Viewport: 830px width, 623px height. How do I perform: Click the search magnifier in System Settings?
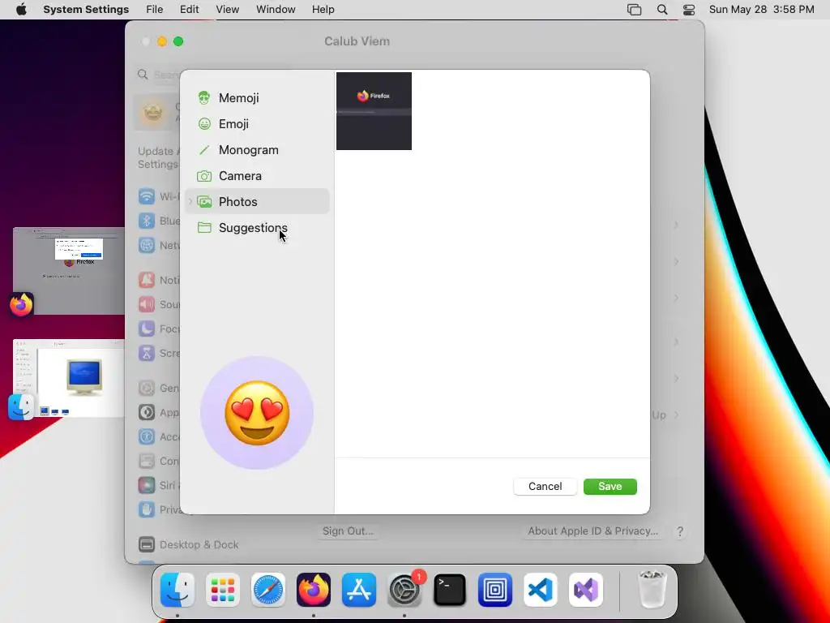click(x=143, y=75)
